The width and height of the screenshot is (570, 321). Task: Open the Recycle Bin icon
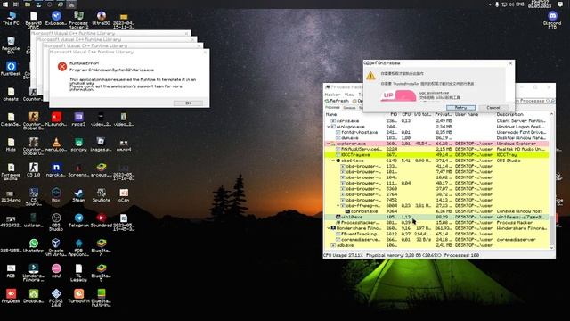(x=11, y=45)
